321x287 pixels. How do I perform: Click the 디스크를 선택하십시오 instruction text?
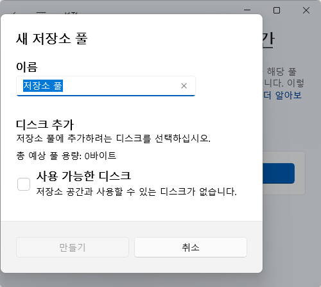[114, 138]
